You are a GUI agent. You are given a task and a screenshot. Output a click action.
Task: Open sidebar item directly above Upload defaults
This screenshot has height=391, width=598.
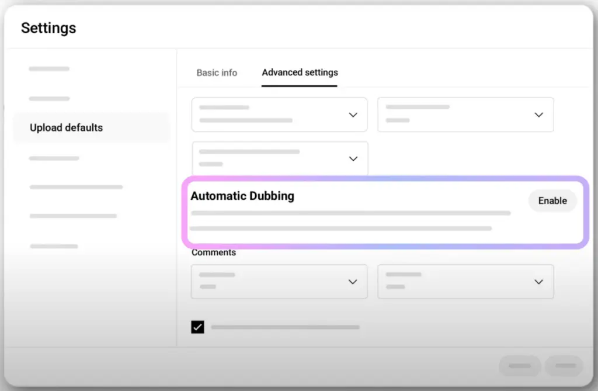50,99
